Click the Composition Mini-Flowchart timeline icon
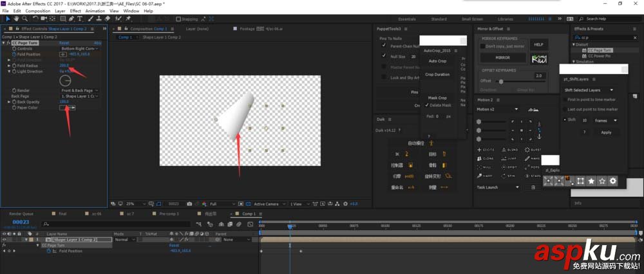Viewport: 644px width, 274px height. [199, 224]
